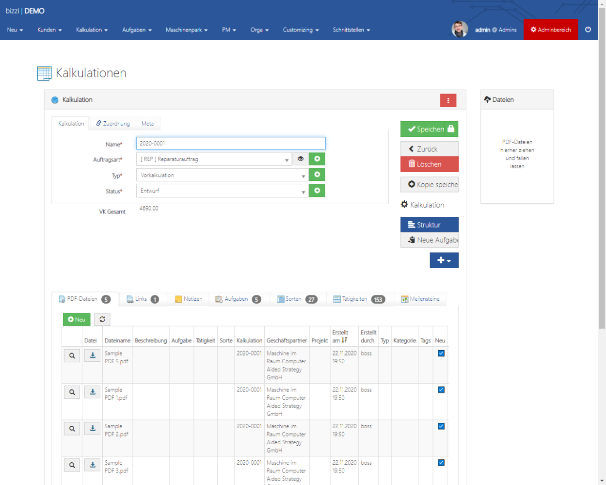This screenshot has height=485, width=606.
Task: Open the Aufgaben tab with 5 items
Action: coord(238,299)
